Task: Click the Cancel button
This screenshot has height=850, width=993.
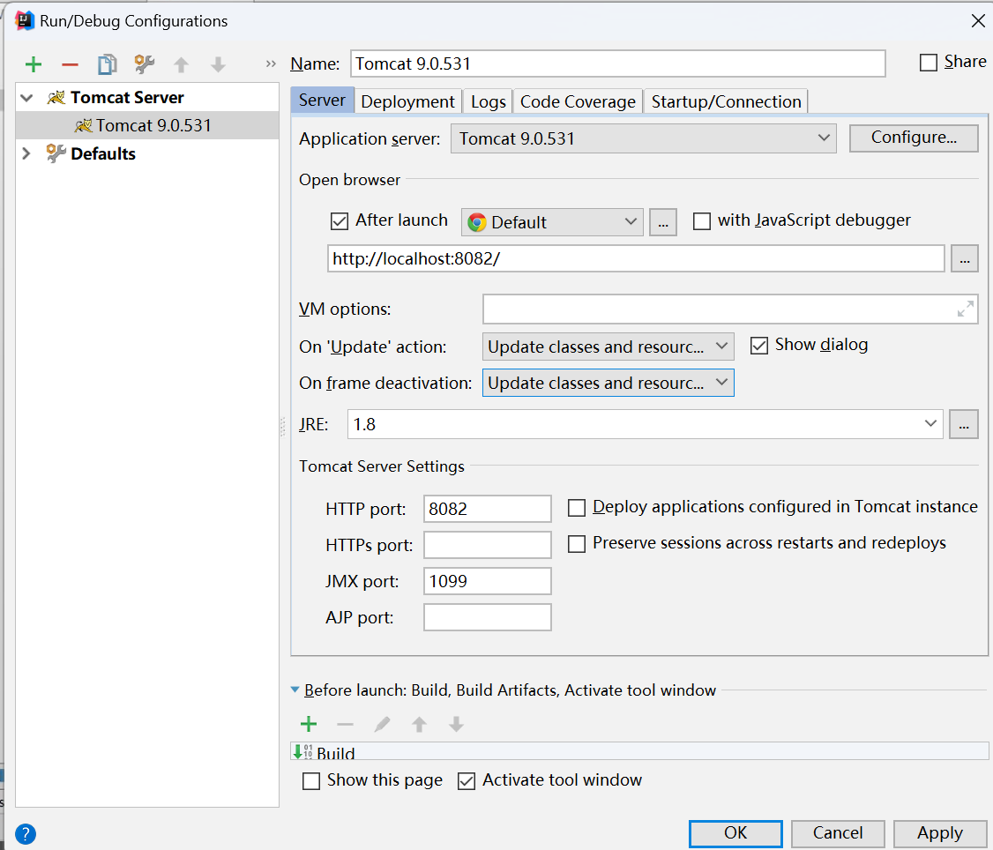Action: point(838,833)
